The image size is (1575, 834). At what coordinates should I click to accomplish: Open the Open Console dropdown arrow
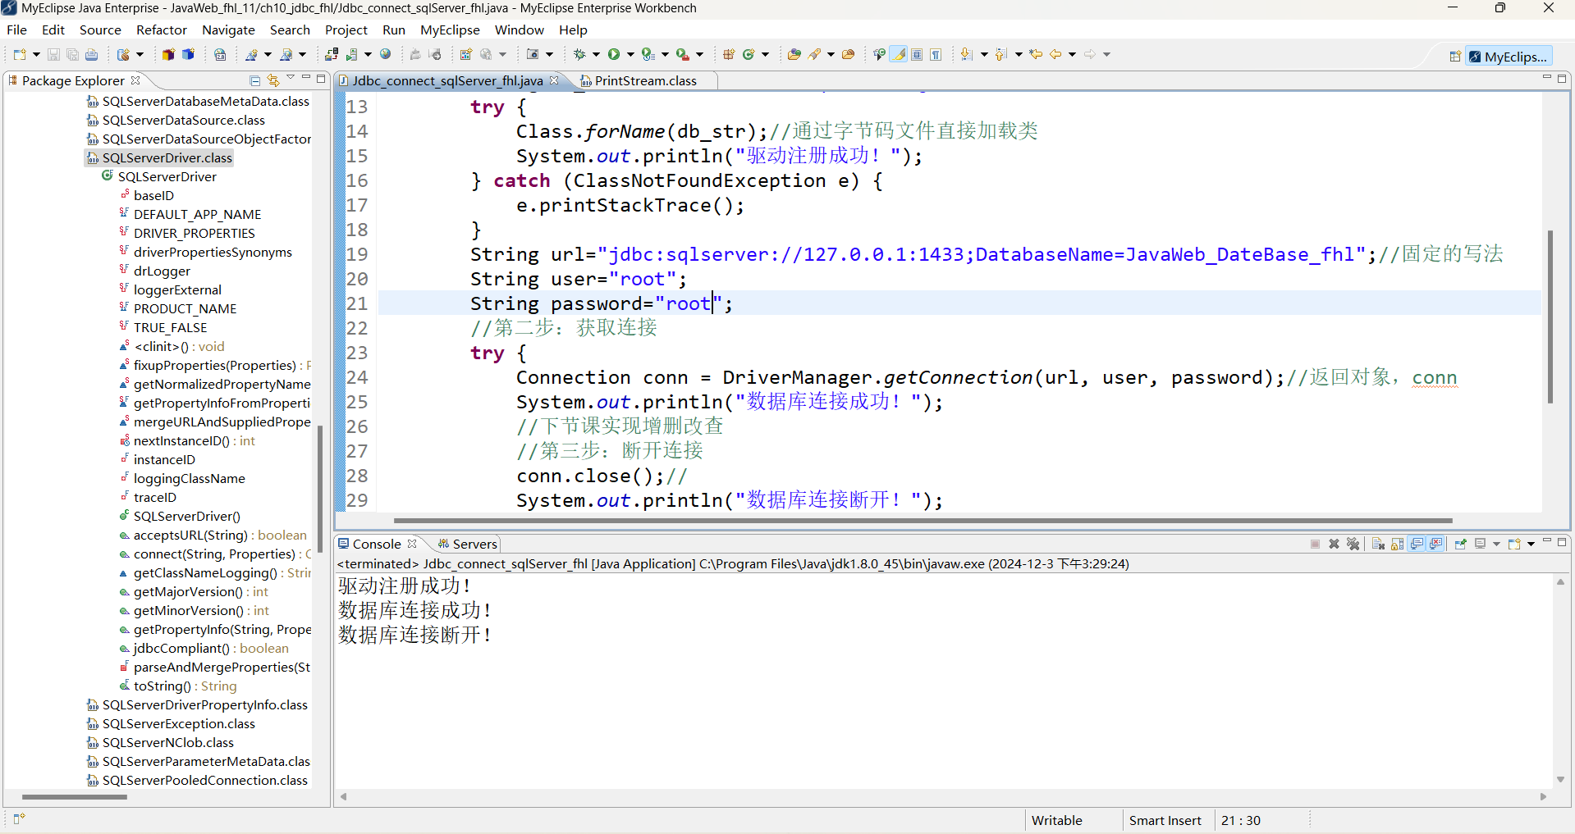click(1531, 544)
